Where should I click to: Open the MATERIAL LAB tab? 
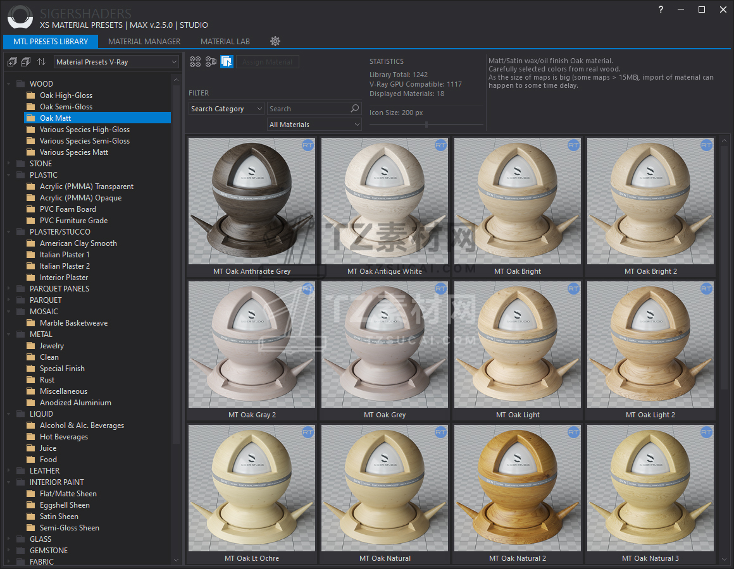click(225, 41)
